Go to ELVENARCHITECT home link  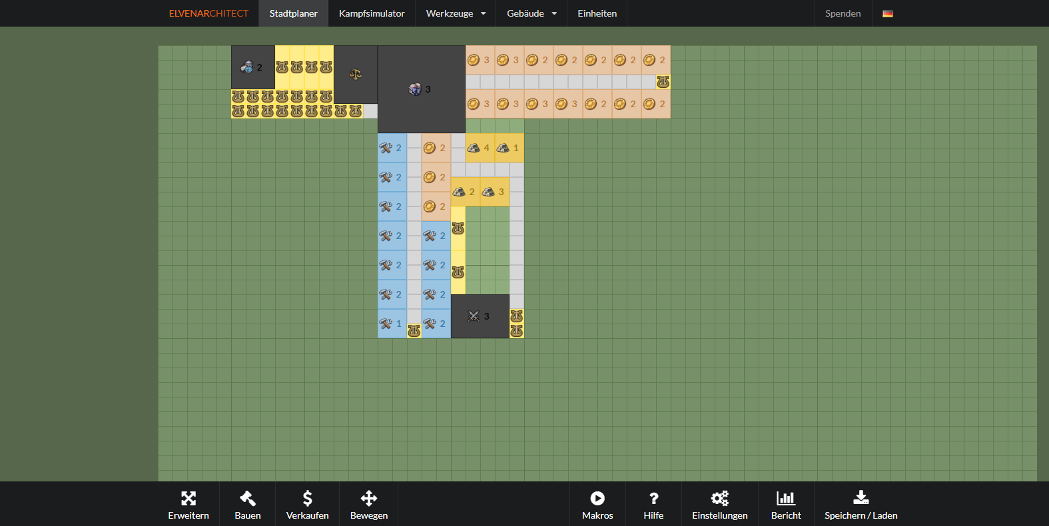[208, 13]
